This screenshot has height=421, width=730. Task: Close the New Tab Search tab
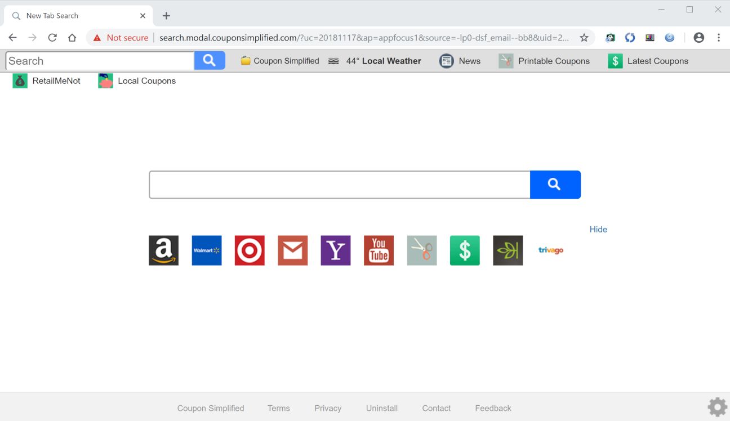click(143, 16)
